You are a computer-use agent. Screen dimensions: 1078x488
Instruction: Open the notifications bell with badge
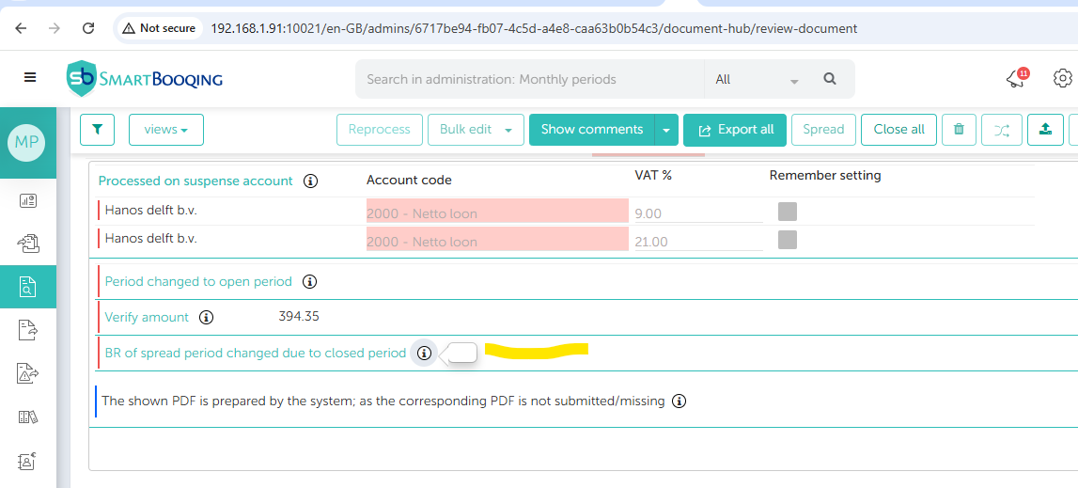(1016, 79)
